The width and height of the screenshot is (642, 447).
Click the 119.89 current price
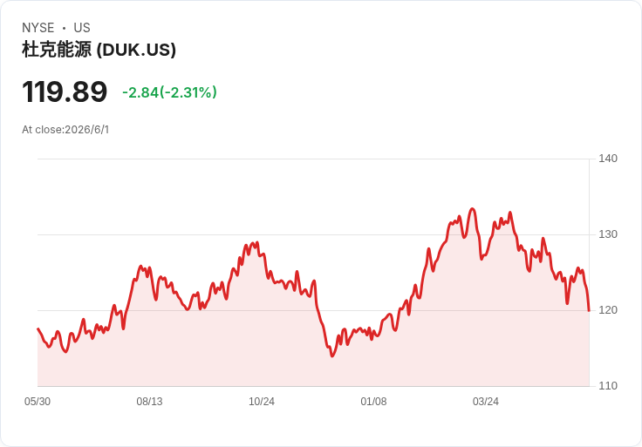tap(65, 91)
